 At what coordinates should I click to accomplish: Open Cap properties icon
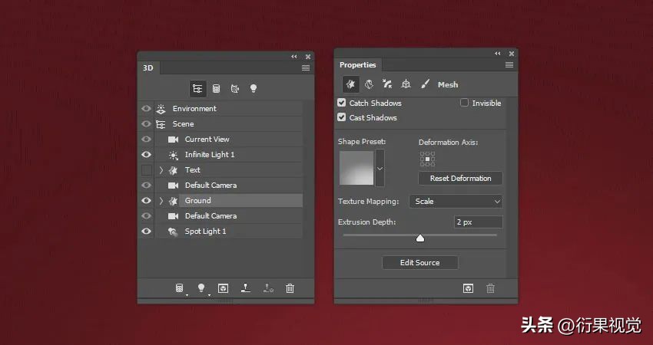coord(387,84)
